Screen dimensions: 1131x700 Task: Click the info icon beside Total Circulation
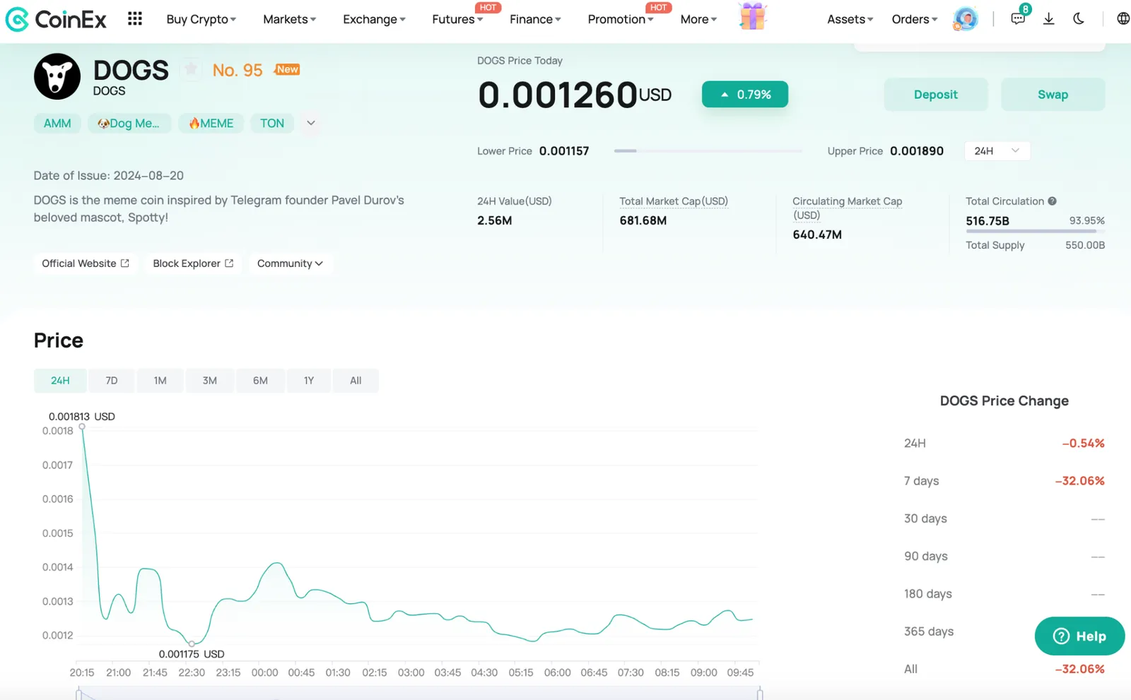click(x=1053, y=201)
